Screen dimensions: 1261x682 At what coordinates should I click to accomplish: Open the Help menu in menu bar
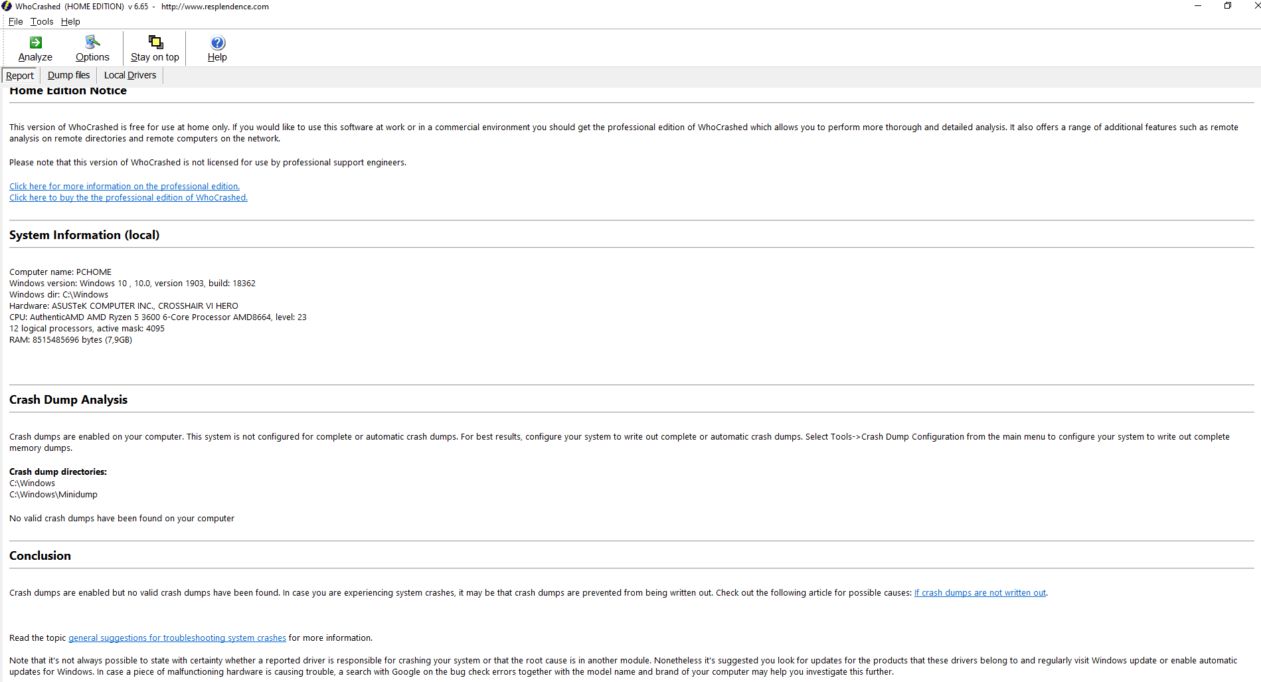click(x=70, y=21)
